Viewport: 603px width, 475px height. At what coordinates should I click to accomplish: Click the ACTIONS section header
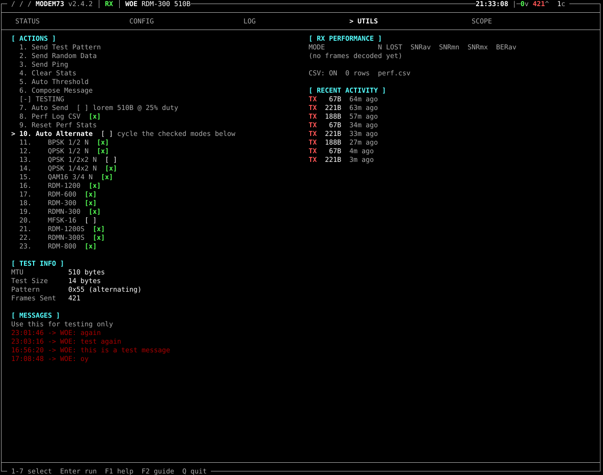click(34, 38)
